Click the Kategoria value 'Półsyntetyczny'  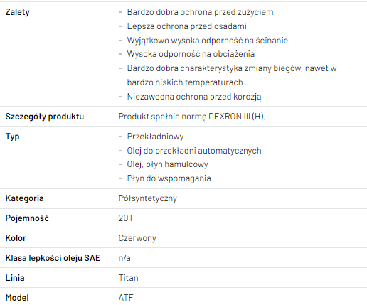(x=148, y=198)
